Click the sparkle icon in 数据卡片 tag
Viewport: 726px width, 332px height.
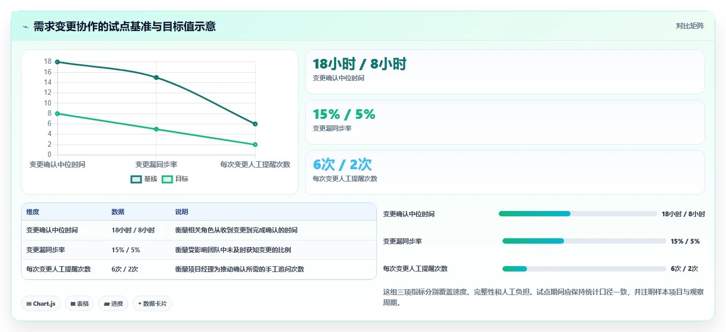139,304
